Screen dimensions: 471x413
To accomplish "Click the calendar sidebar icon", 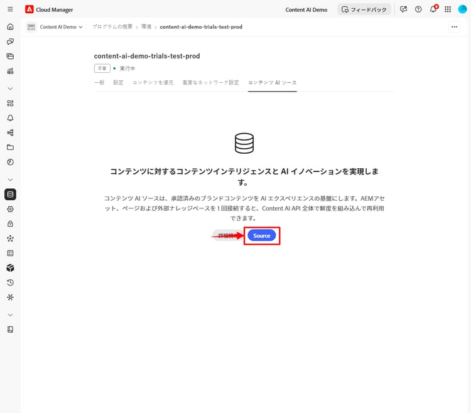I will 10,253.
